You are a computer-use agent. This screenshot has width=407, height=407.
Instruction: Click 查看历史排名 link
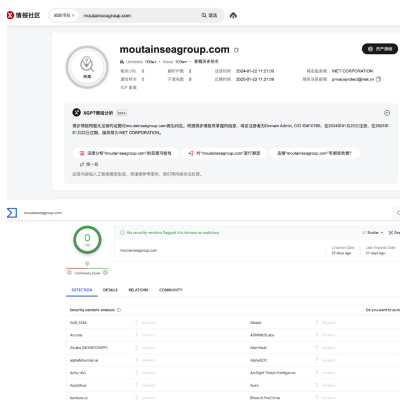[206, 62]
